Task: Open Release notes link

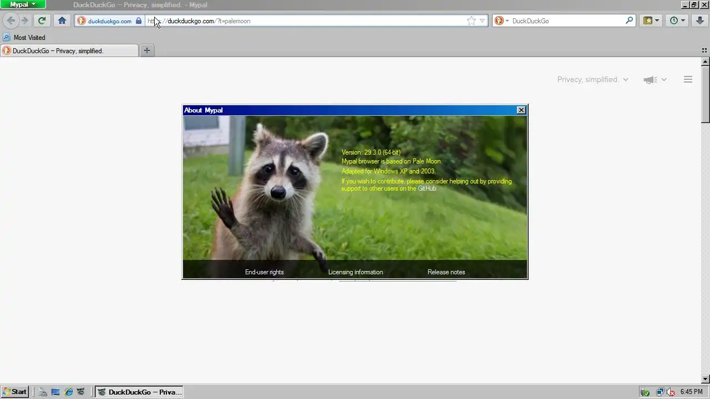Action: click(x=446, y=272)
